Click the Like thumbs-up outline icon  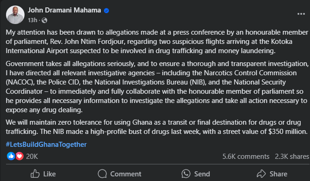[35, 174]
